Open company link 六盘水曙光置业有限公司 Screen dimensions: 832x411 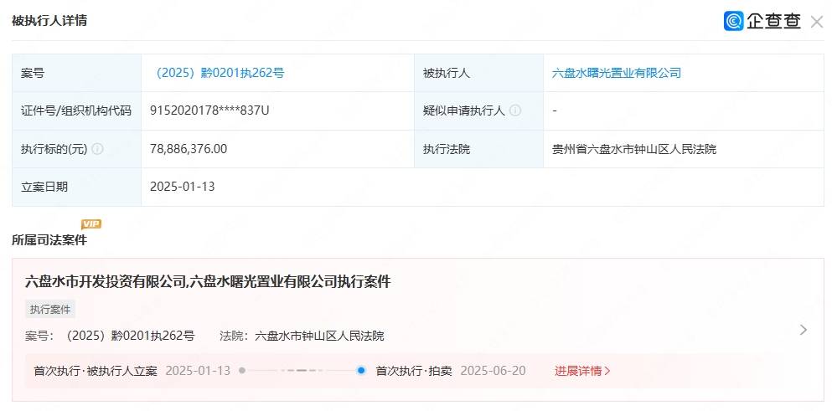pos(616,73)
